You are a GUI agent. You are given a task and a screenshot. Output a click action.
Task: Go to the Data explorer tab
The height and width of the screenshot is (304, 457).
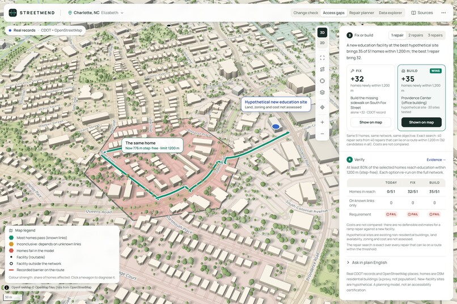390,13
